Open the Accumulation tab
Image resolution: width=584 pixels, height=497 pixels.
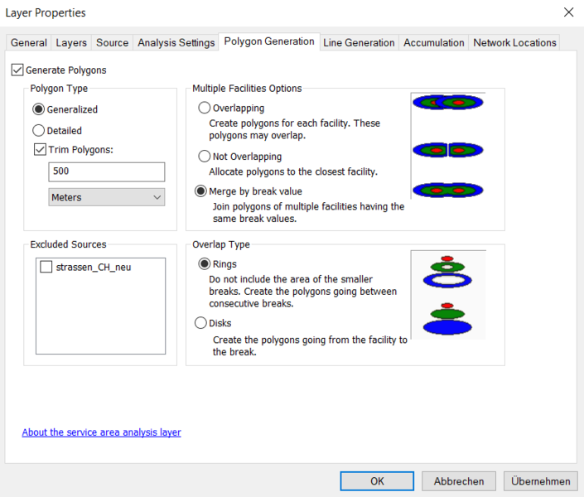click(x=434, y=43)
